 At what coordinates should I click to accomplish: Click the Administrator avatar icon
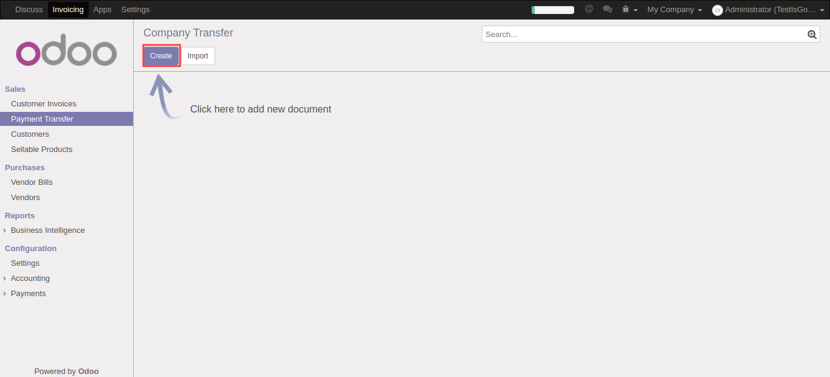pos(718,10)
